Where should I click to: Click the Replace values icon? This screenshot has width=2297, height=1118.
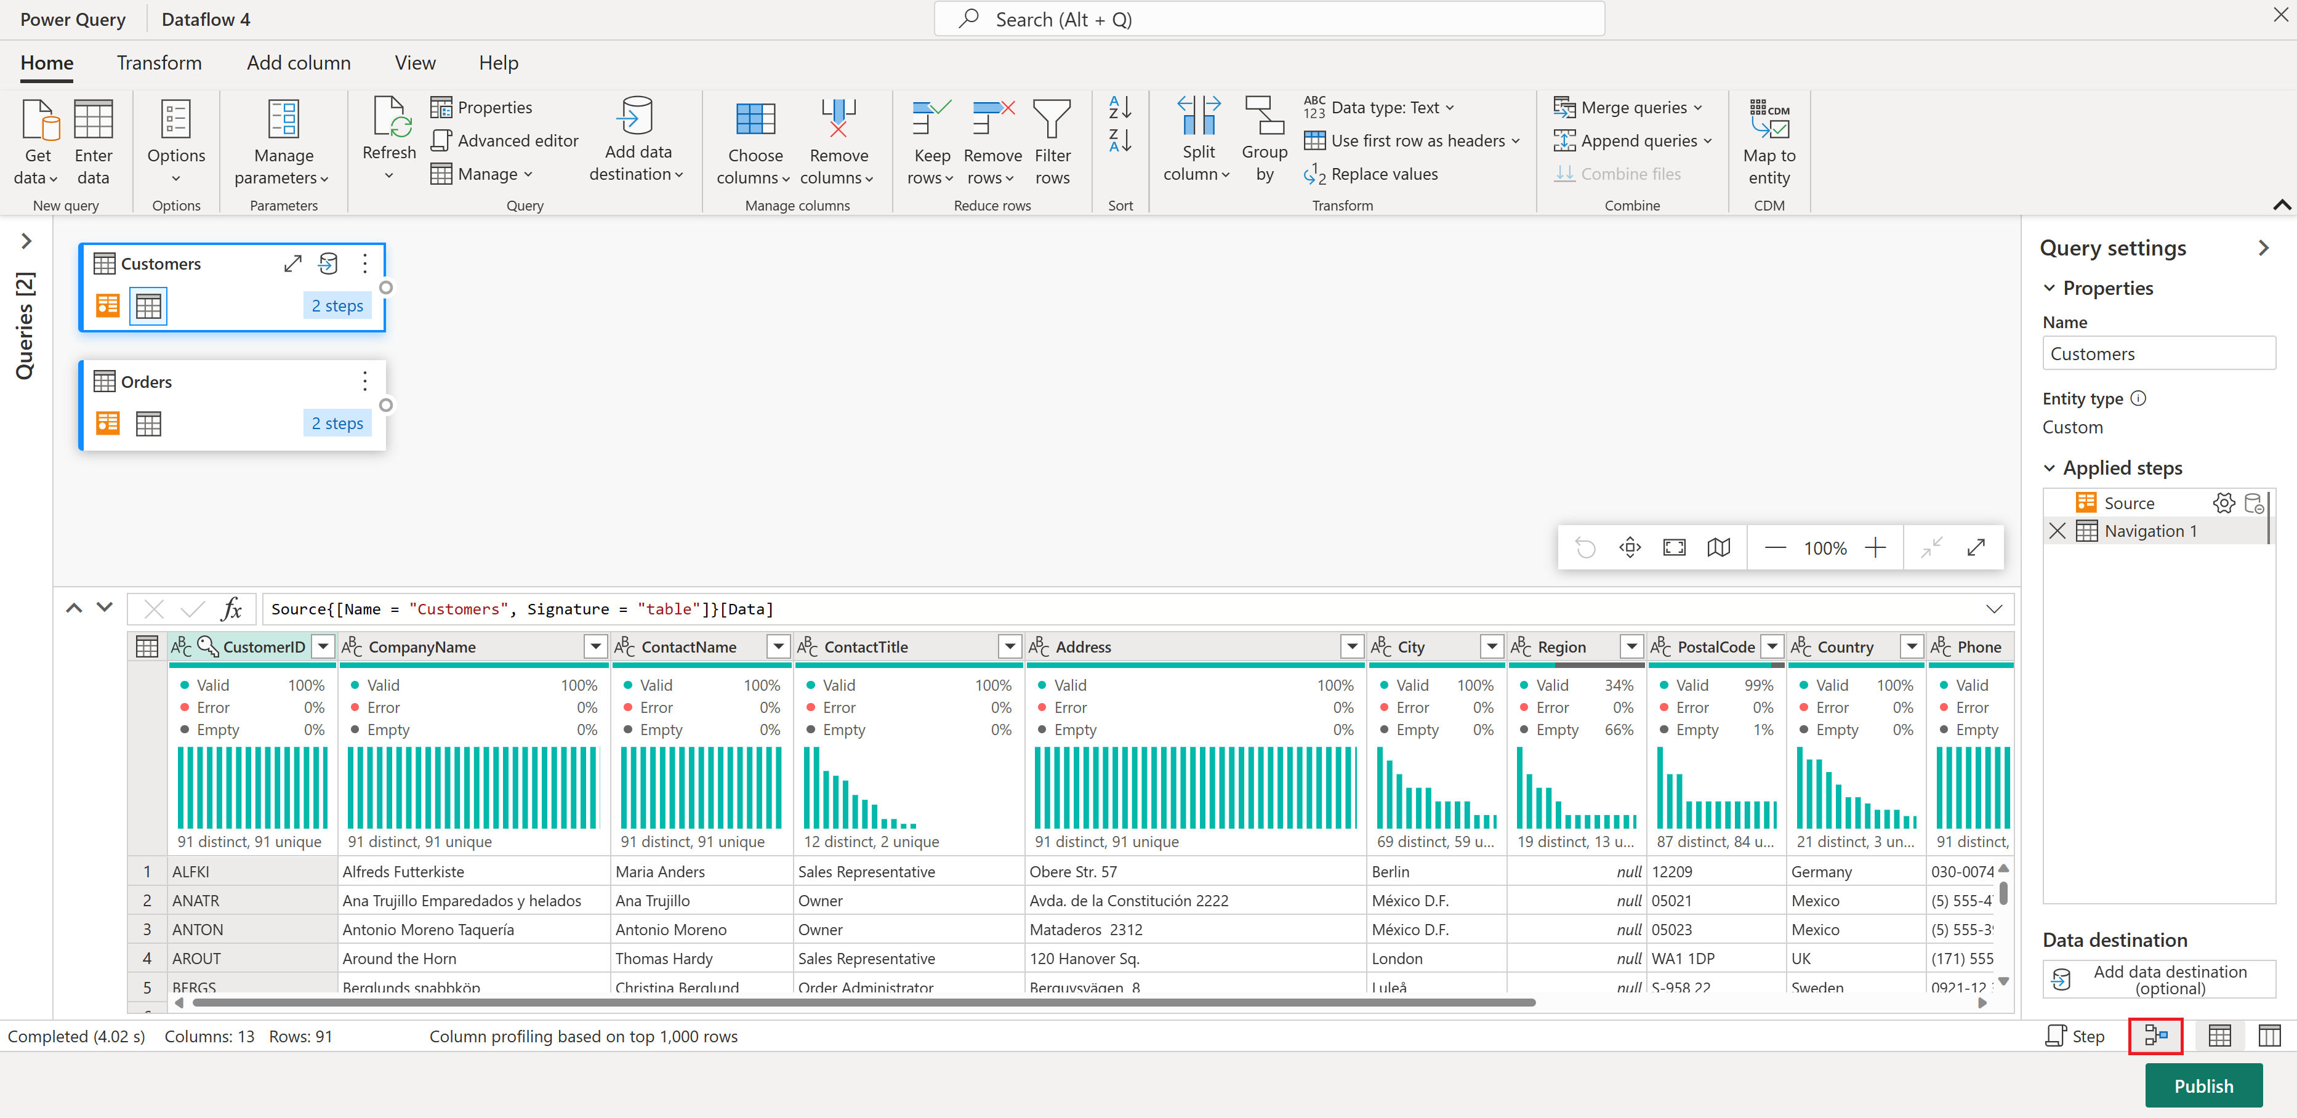pyautogui.click(x=1314, y=174)
